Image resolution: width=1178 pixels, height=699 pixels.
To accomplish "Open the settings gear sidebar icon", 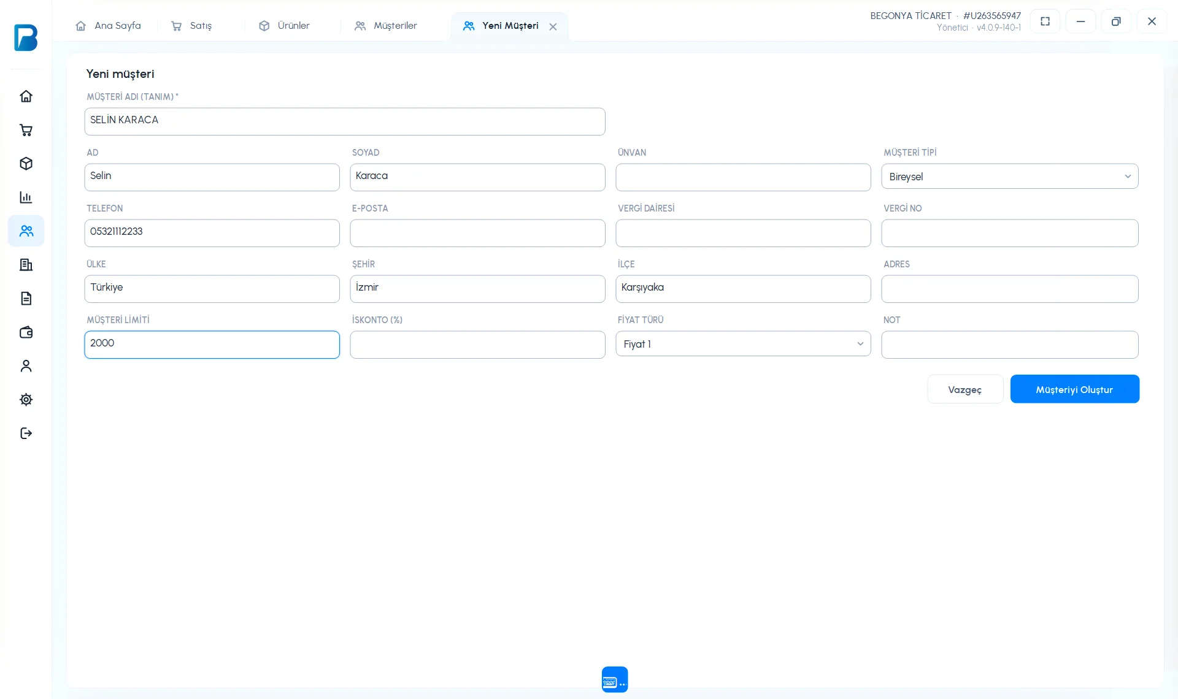I will (x=26, y=400).
